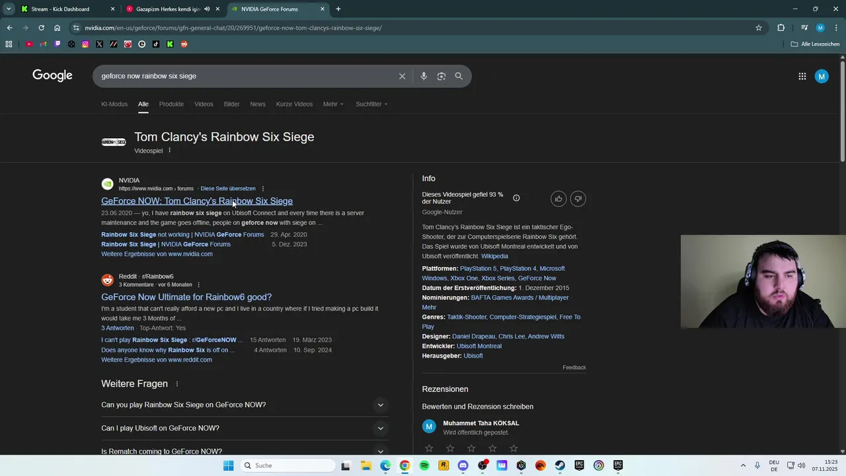This screenshot has height=476, width=846.
Task: Mute audio on the Gazapizm tab
Action: (207, 9)
